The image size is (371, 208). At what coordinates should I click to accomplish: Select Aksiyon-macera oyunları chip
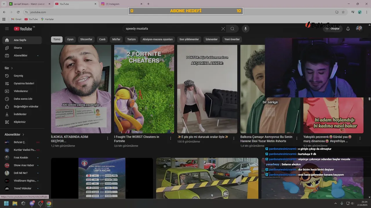(157, 39)
